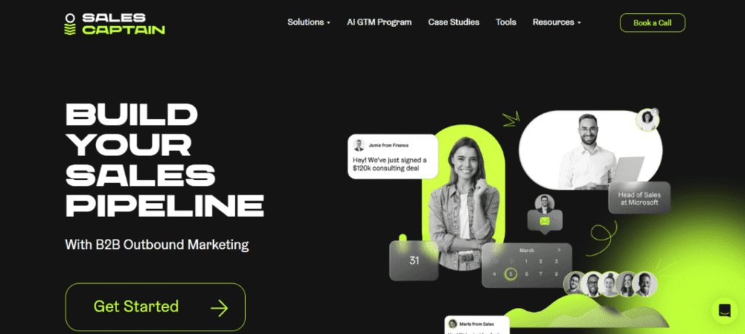The image size is (745, 334).
Task: Click the Get Started button
Action: 156,307
